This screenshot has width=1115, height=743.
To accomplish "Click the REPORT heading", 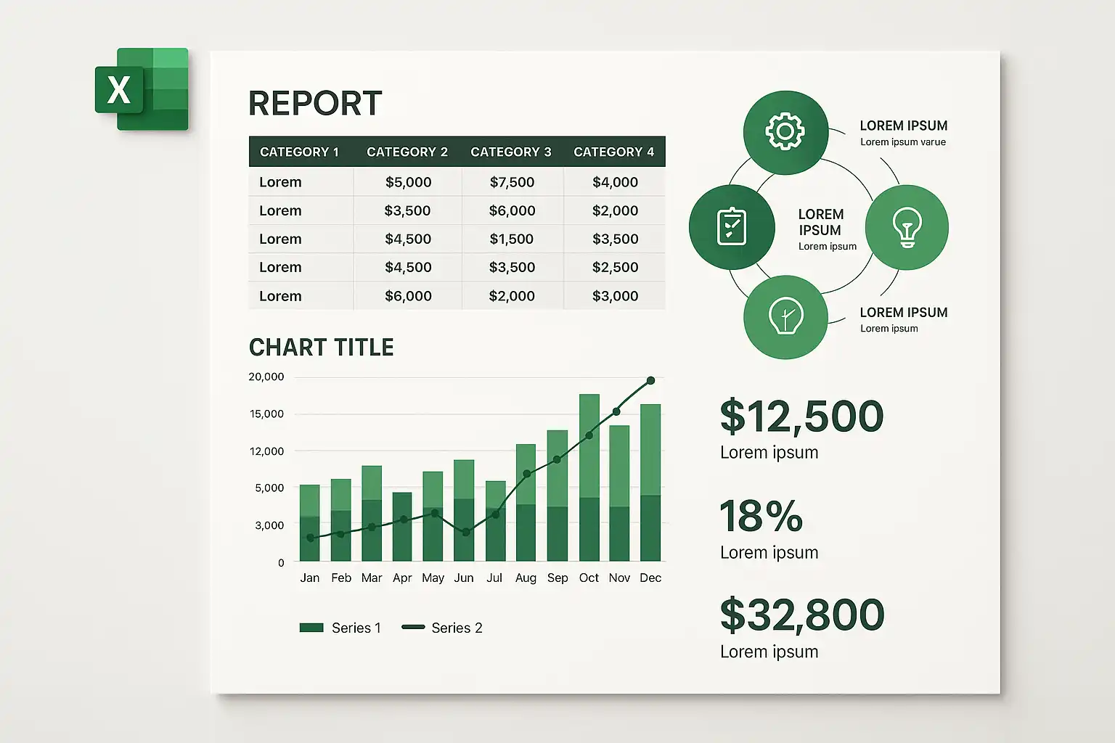I will click(x=316, y=103).
